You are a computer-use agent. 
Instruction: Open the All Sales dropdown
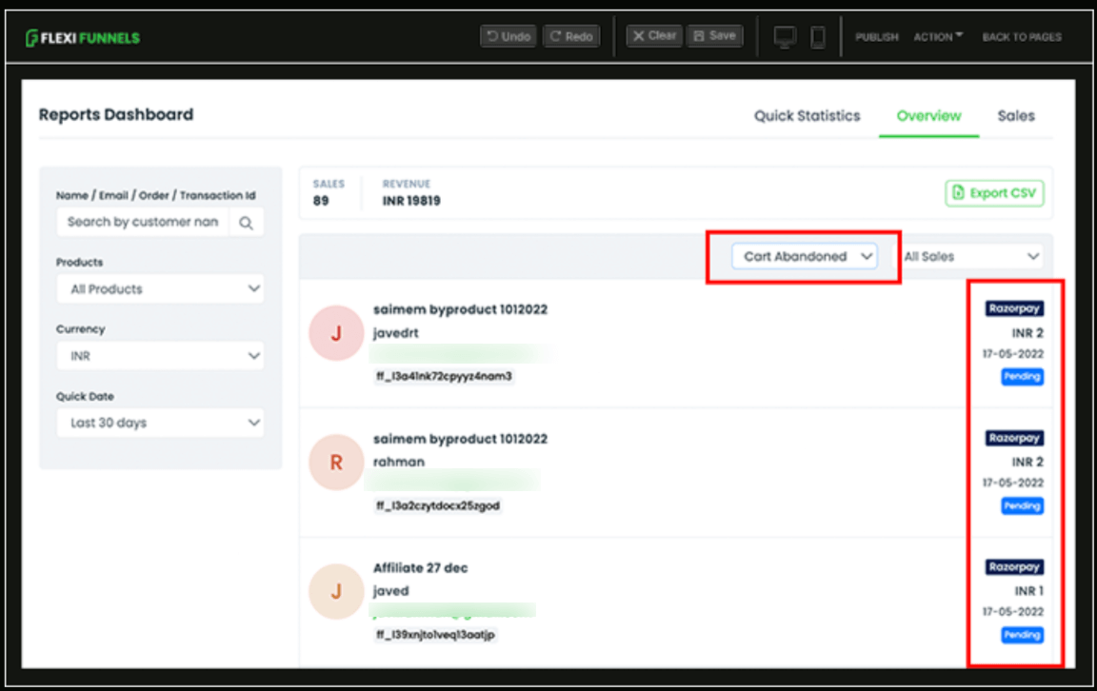[970, 255]
